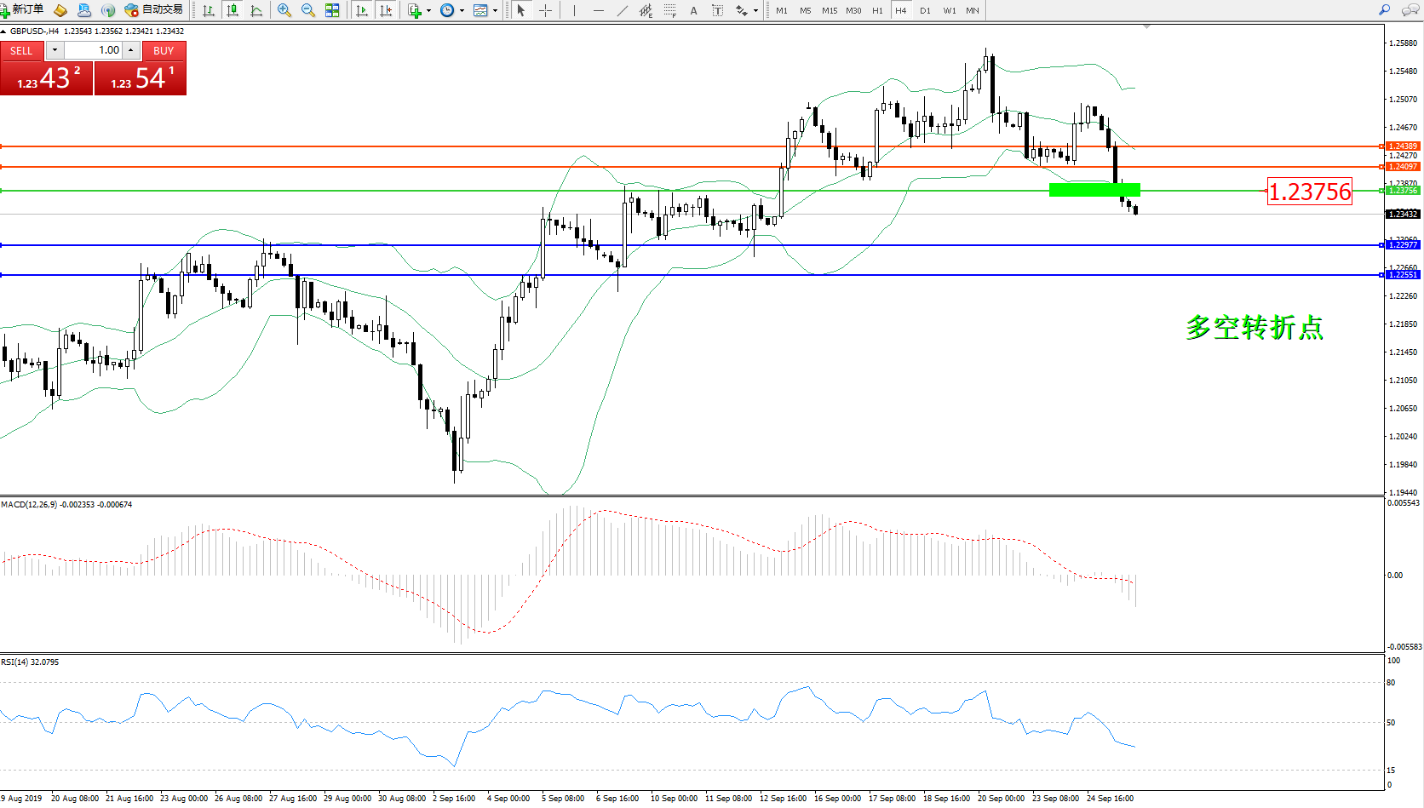The height and width of the screenshot is (808, 1424).
Task: Switch to the M15 timeframe
Action: tap(829, 11)
